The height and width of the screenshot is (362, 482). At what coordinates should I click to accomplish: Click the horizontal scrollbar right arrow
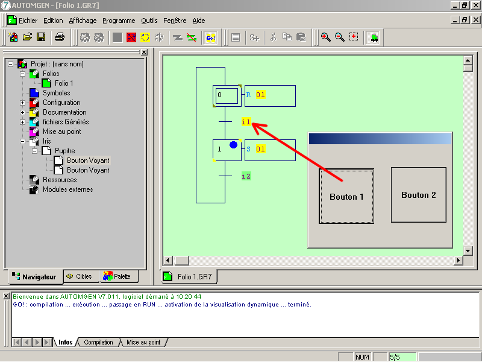click(x=459, y=260)
